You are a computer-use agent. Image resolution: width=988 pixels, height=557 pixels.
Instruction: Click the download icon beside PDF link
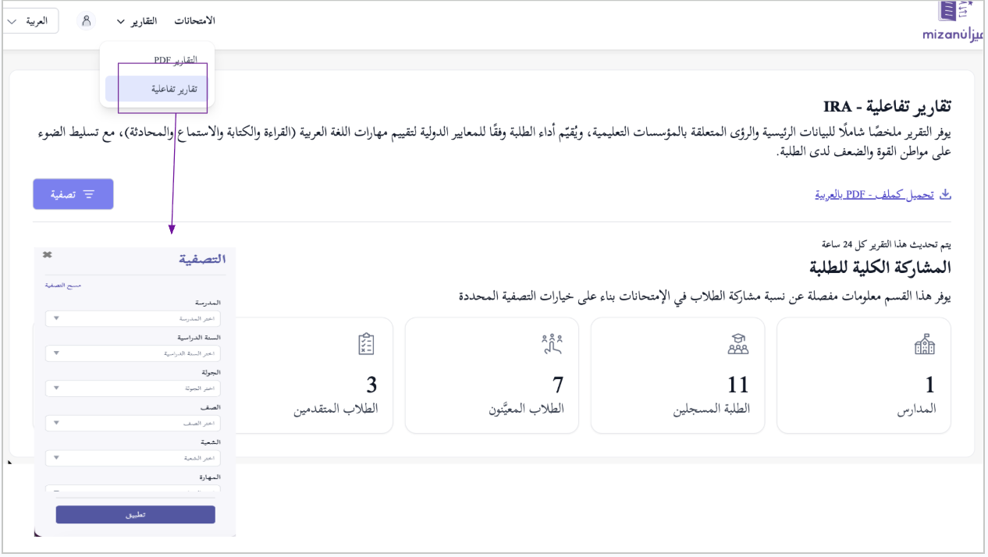pyautogui.click(x=945, y=194)
